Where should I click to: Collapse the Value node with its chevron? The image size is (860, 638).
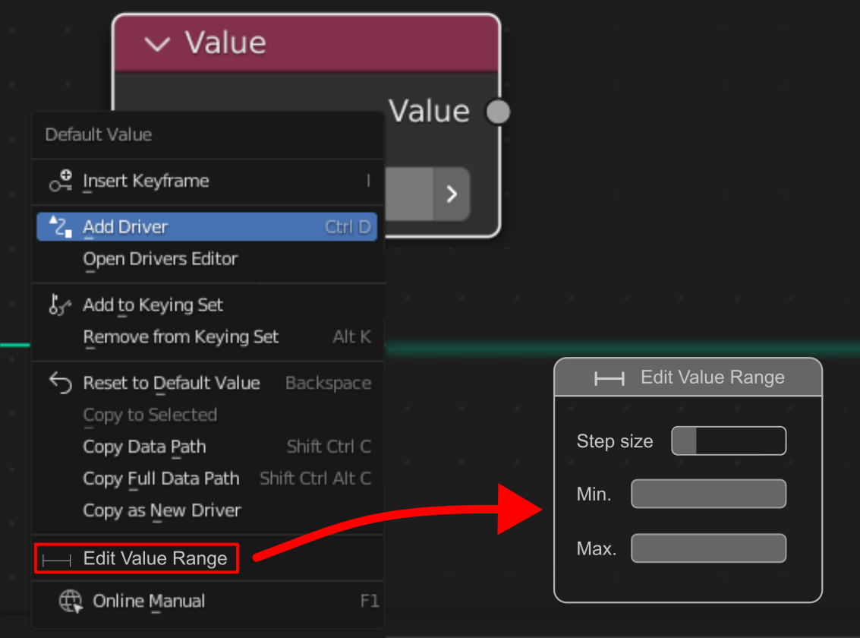pyautogui.click(x=157, y=44)
